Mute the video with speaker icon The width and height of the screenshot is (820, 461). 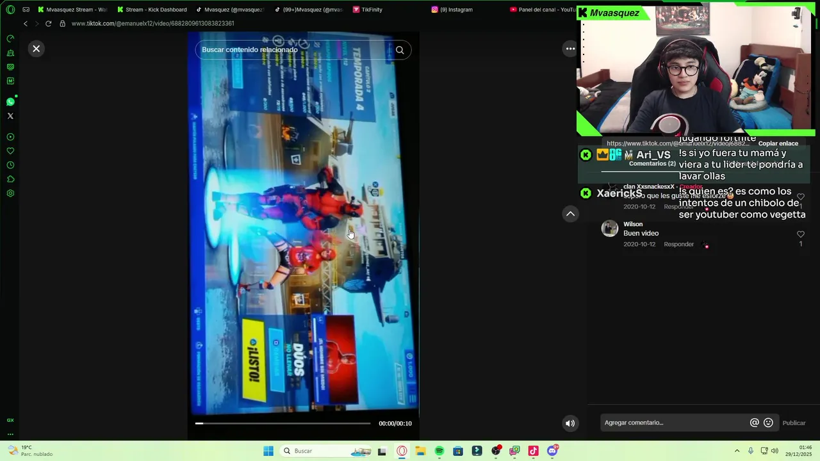[x=570, y=423]
